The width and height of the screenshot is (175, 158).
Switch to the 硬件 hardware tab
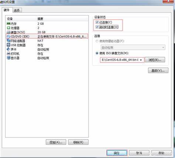coord(7,10)
